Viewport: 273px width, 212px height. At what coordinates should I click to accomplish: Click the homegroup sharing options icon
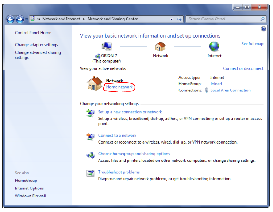(x=91, y=155)
